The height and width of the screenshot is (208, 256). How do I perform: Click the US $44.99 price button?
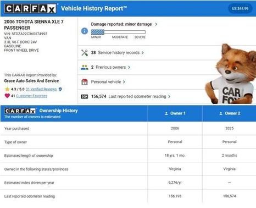point(240,8)
